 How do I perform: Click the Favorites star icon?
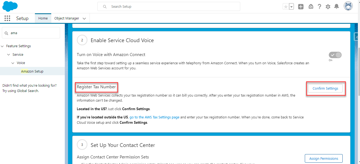[286, 7]
